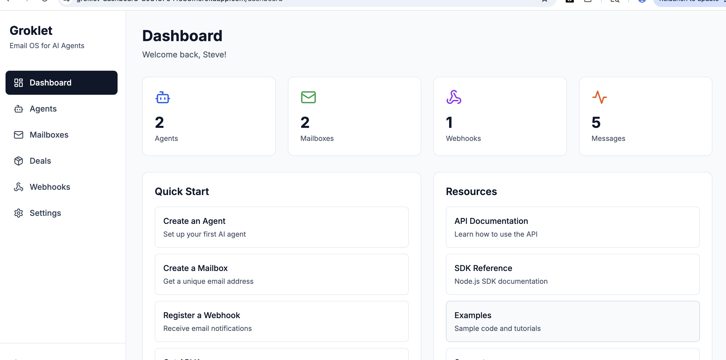Screen dimensions: 726x360
Task: Click the Agents robot icon in sidebar
Action: pos(19,109)
